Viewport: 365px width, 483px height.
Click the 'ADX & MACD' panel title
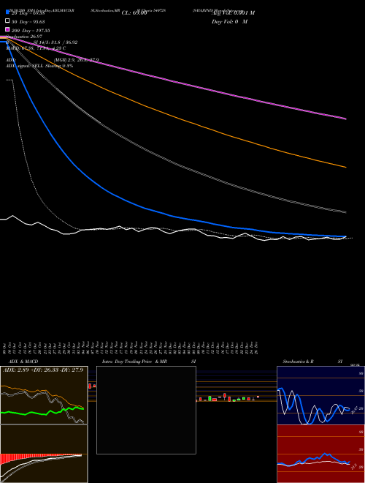click(x=23, y=362)
